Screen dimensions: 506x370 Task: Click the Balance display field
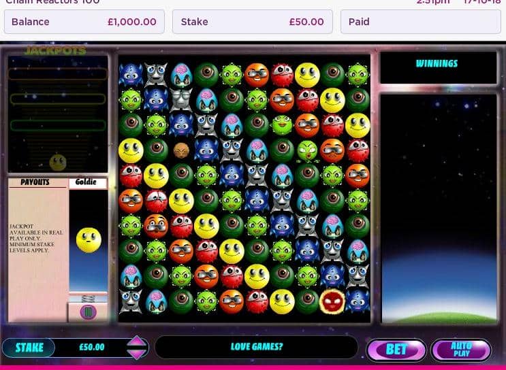[x=84, y=22]
